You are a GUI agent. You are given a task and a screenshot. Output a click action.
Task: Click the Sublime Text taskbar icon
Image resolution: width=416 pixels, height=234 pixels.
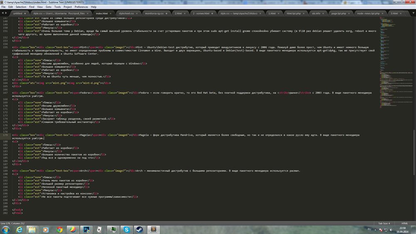pyautogui.click(x=154, y=229)
